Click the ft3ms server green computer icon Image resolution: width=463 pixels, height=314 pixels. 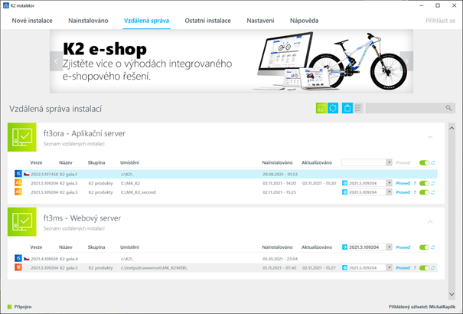pyautogui.click(x=22, y=221)
